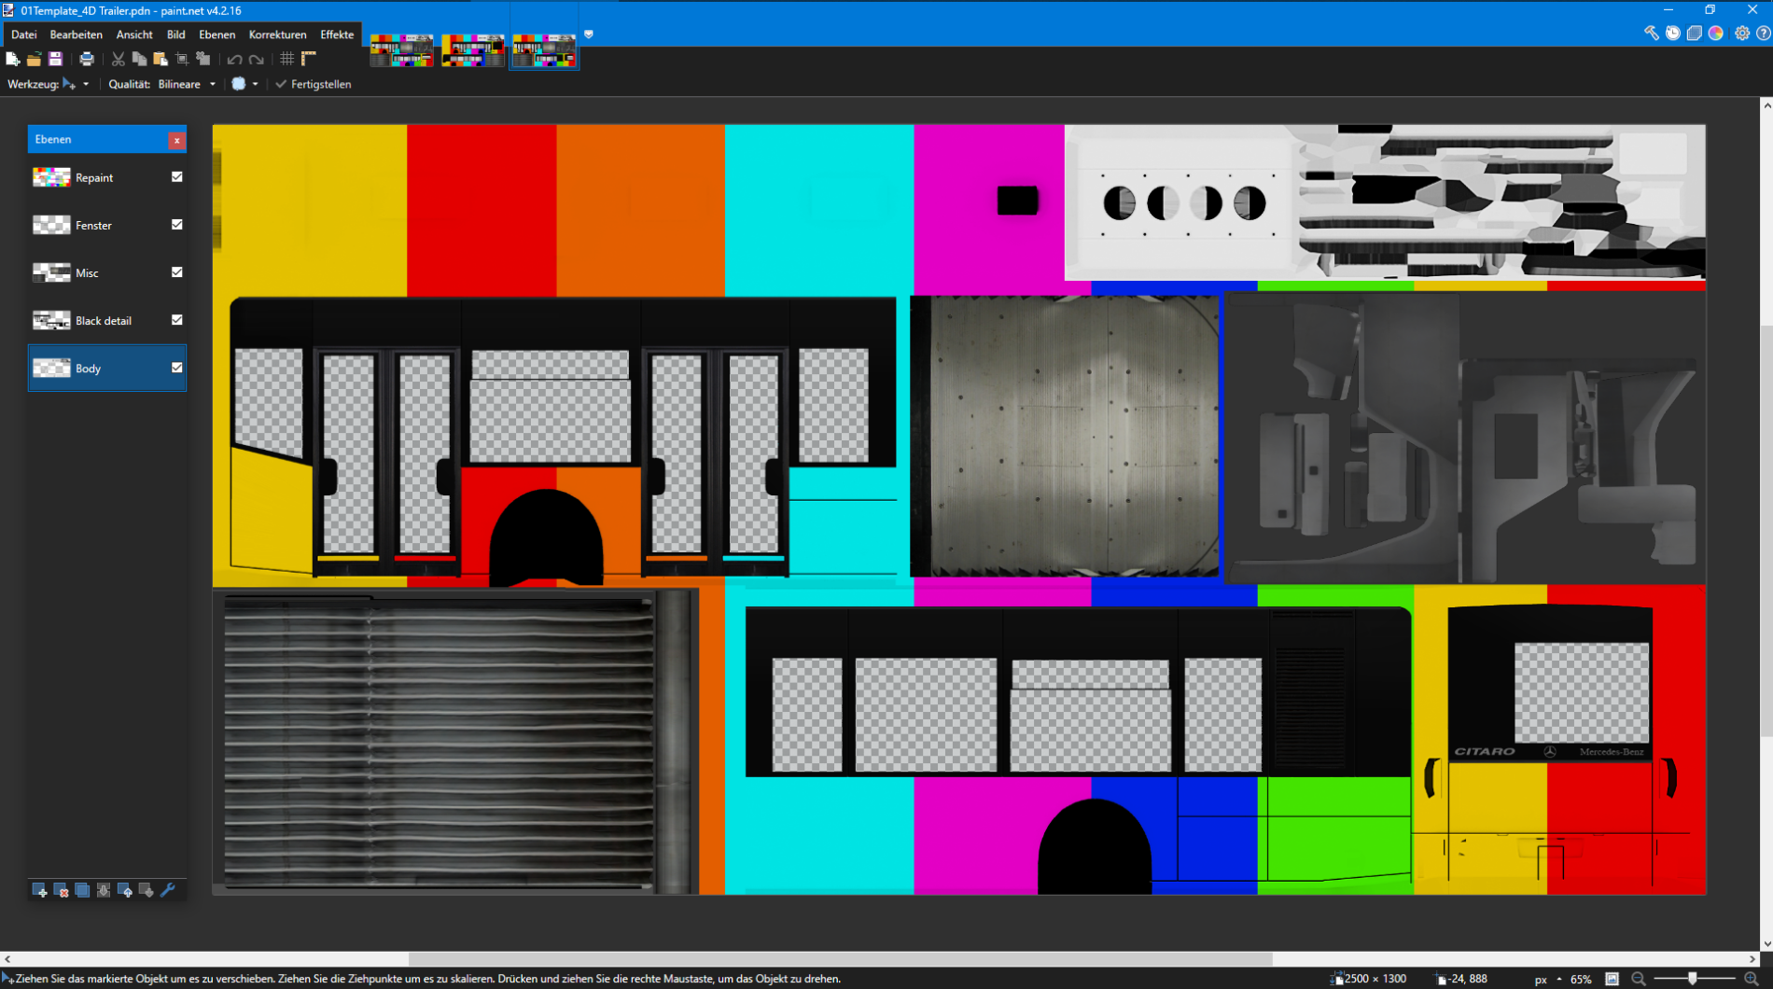
Task: Click the Fertigstellen button
Action: click(314, 84)
